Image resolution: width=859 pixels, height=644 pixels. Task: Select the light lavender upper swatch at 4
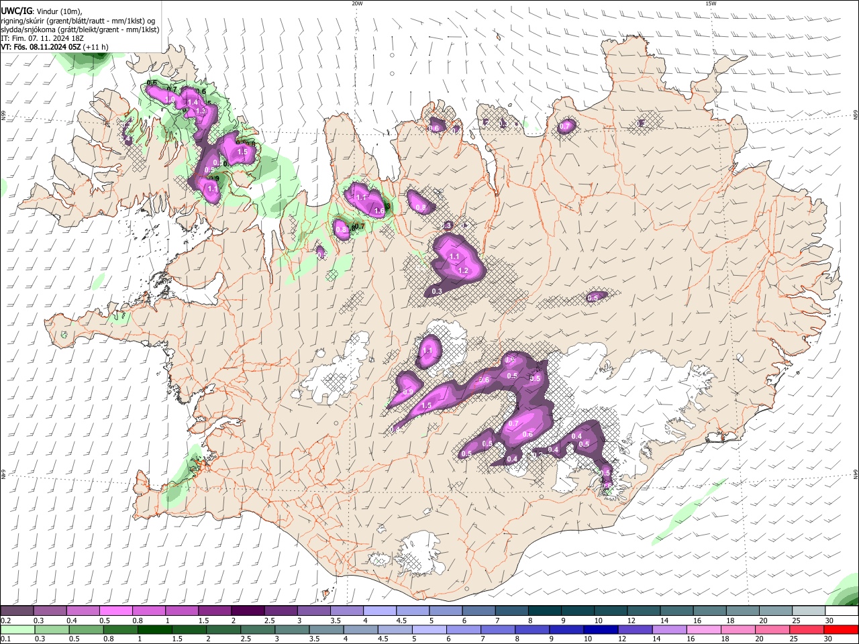380,610
